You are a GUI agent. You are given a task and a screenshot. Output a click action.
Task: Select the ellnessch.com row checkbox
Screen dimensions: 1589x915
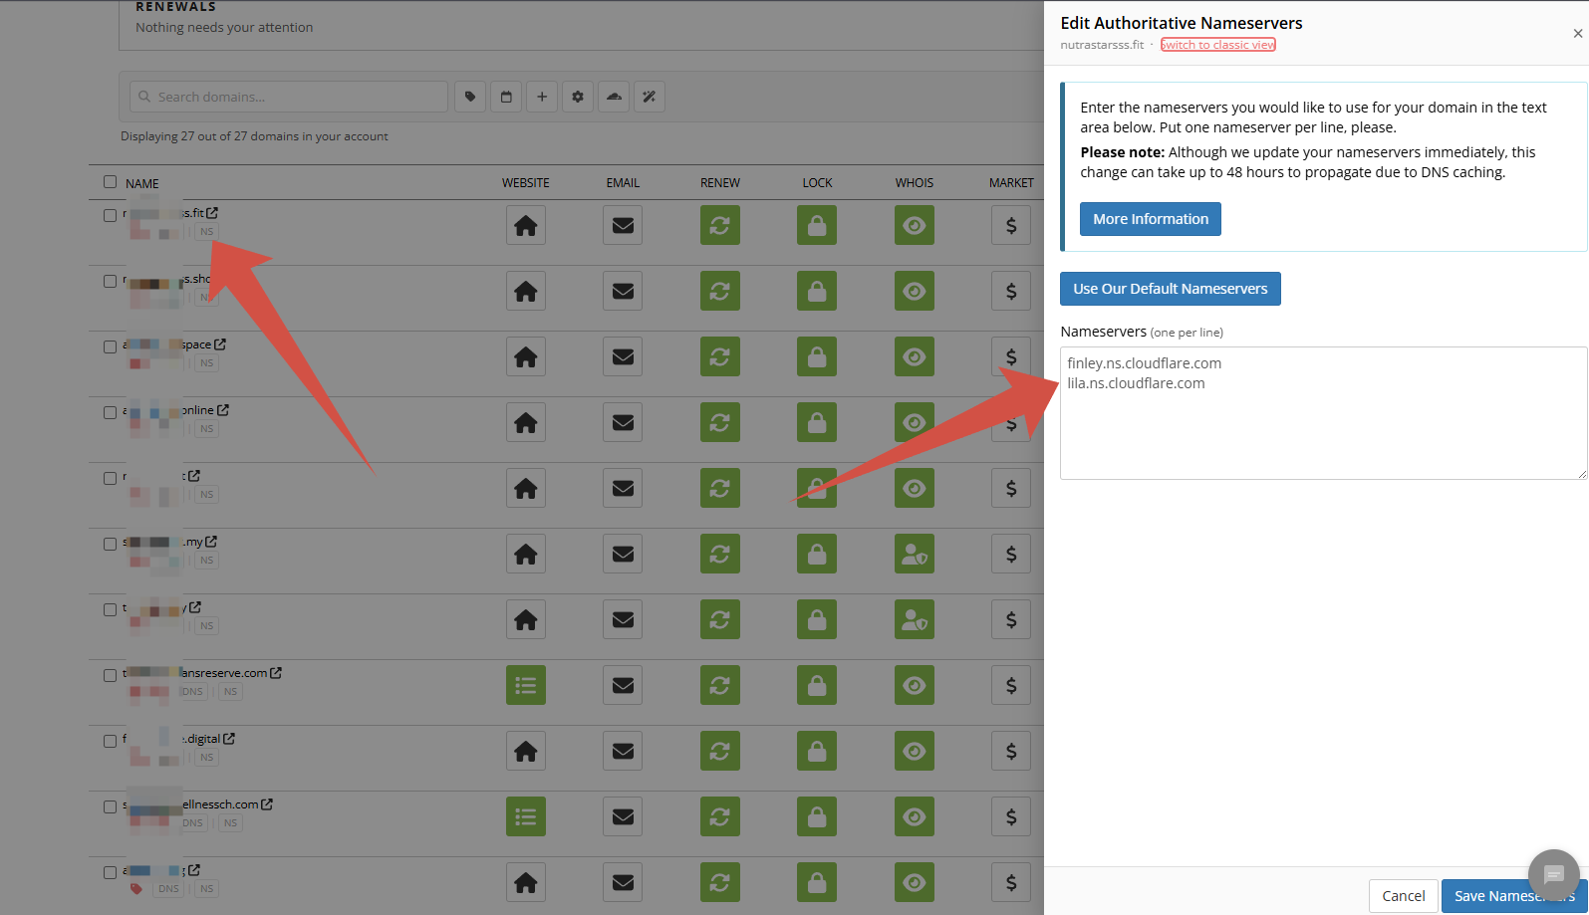pyautogui.click(x=111, y=806)
